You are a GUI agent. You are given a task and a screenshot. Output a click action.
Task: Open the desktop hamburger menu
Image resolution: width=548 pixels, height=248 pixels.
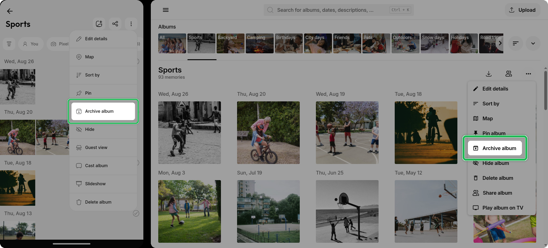[166, 10]
